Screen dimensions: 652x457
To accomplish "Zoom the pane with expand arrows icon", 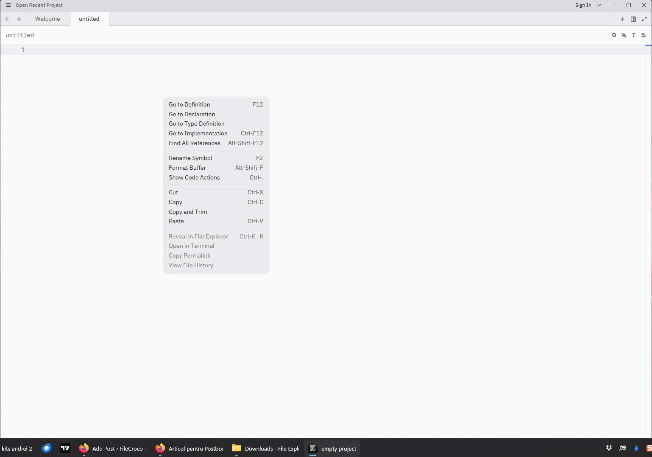I will tap(644, 19).
